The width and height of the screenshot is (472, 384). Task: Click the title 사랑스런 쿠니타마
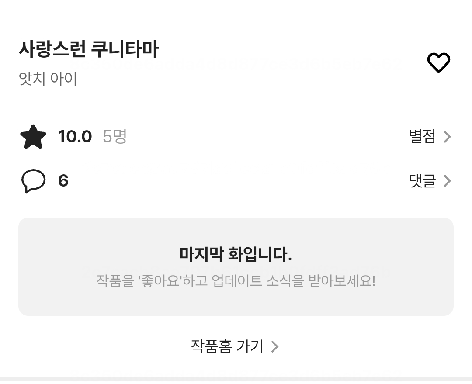click(x=88, y=49)
